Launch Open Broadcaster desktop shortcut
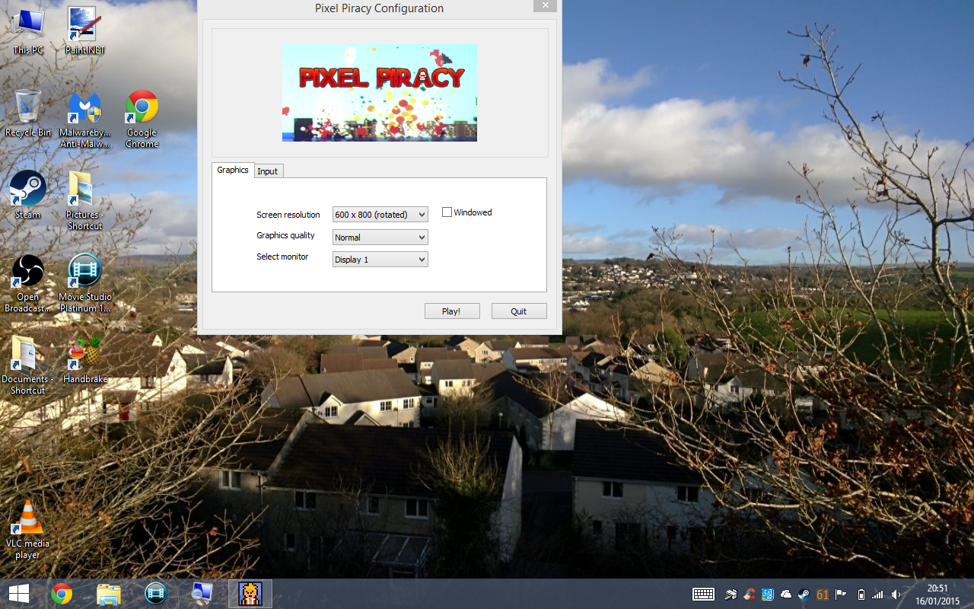Screen dimensions: 974x609 28,283
